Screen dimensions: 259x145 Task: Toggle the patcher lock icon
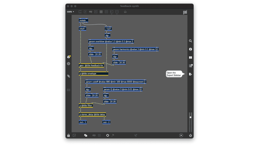coord(68,135)
